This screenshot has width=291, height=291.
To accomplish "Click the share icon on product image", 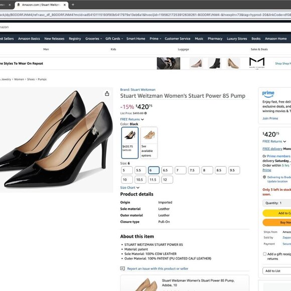I will [x=107, y=94].
